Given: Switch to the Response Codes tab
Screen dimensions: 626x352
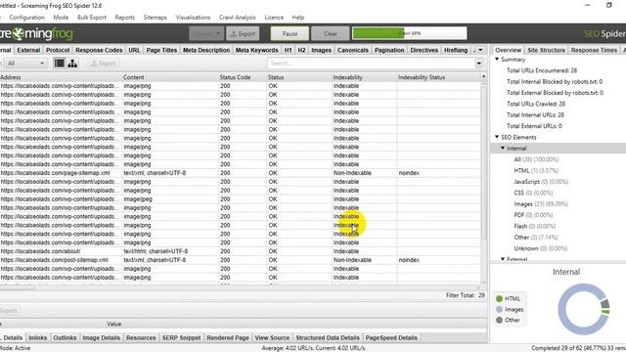Looking at the screenshot, I should click(x=99, y=50).
